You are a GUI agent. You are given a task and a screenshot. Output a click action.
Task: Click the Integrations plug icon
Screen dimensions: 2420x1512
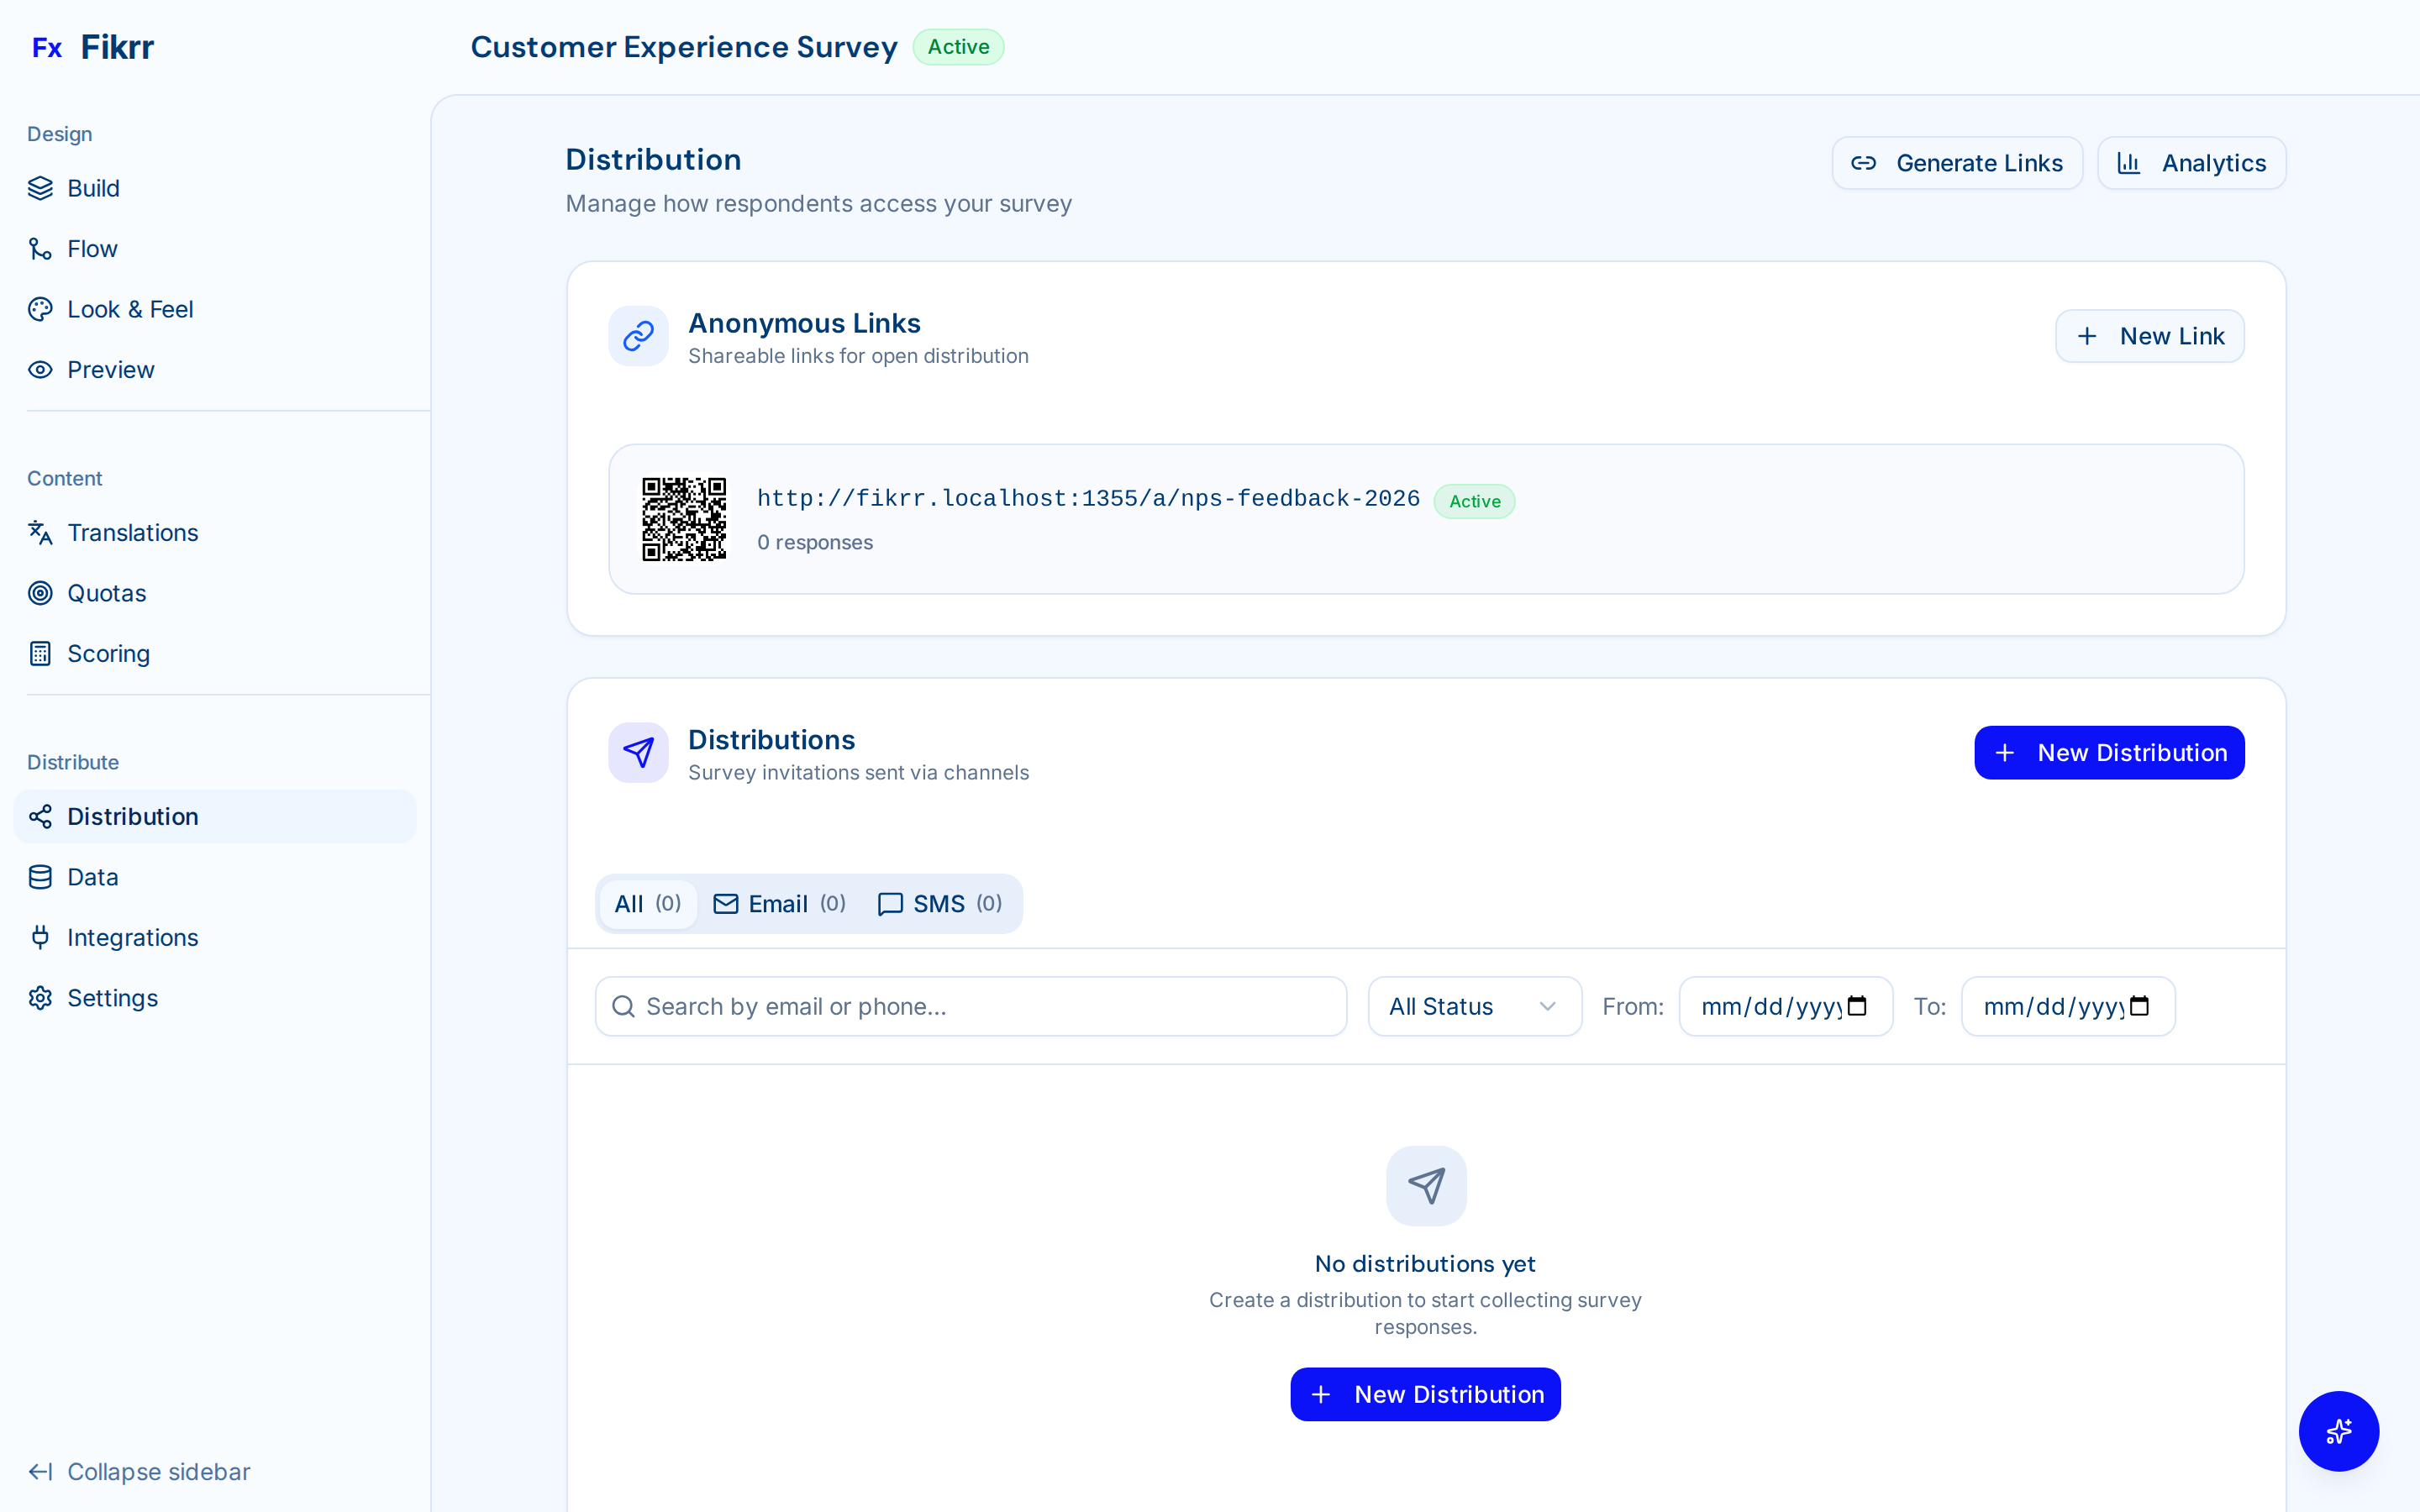click(40, 937)
